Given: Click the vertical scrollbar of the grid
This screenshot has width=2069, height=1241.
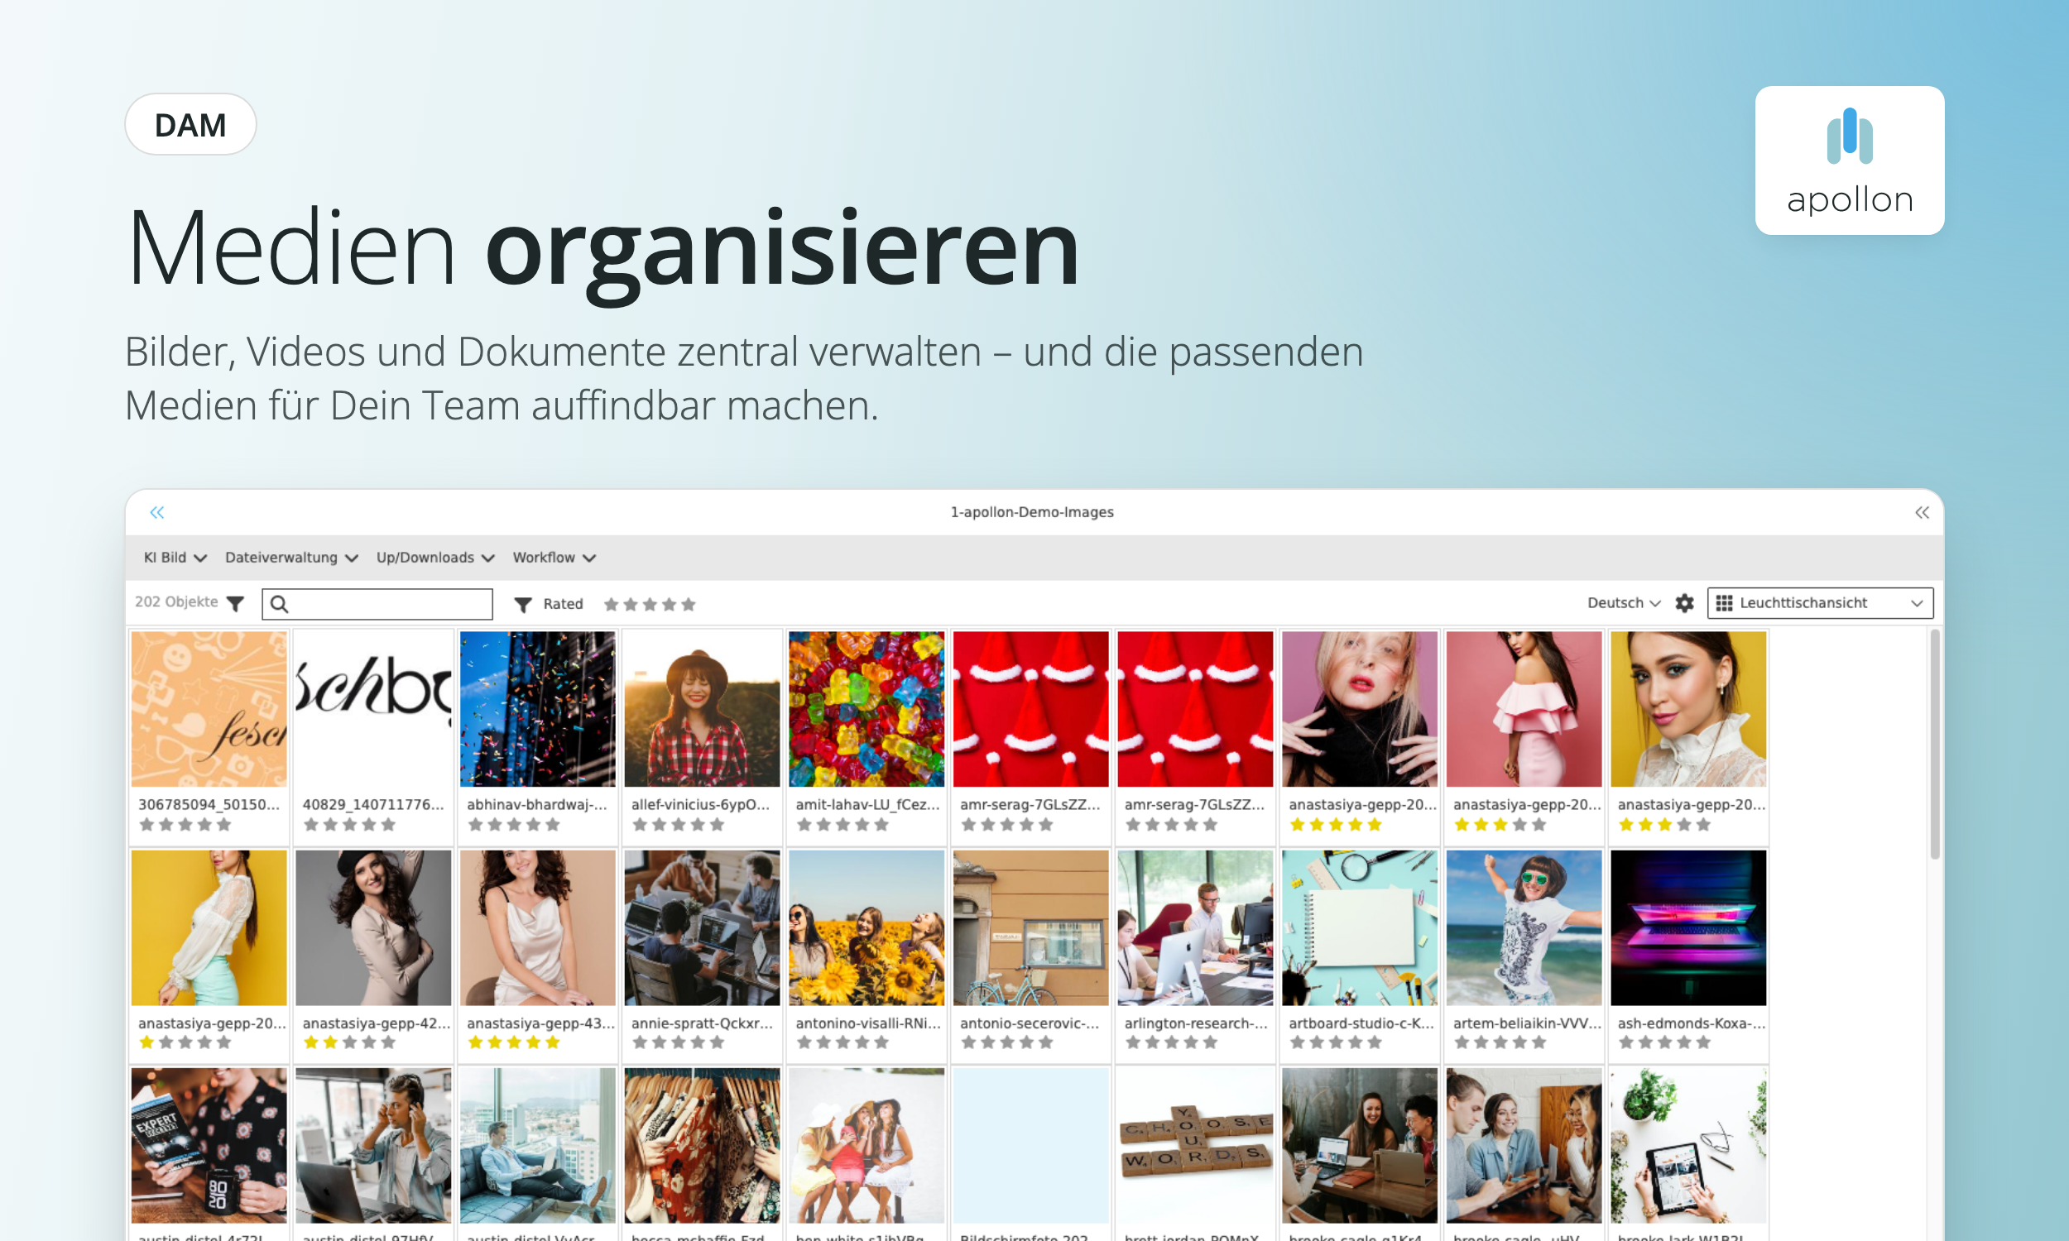Looking at the screenshot, I should (1933, 745).
